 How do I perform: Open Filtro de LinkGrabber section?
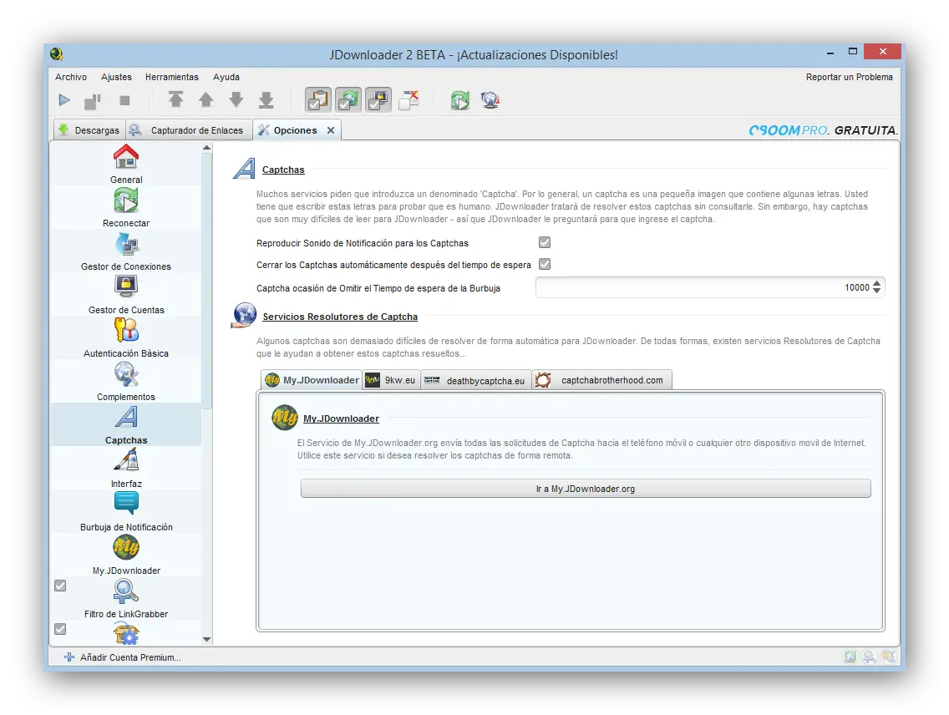[126, 599]
